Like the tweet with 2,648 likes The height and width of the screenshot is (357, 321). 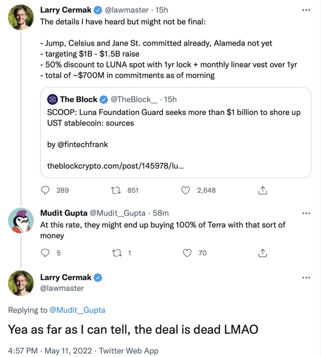(186, 190)
